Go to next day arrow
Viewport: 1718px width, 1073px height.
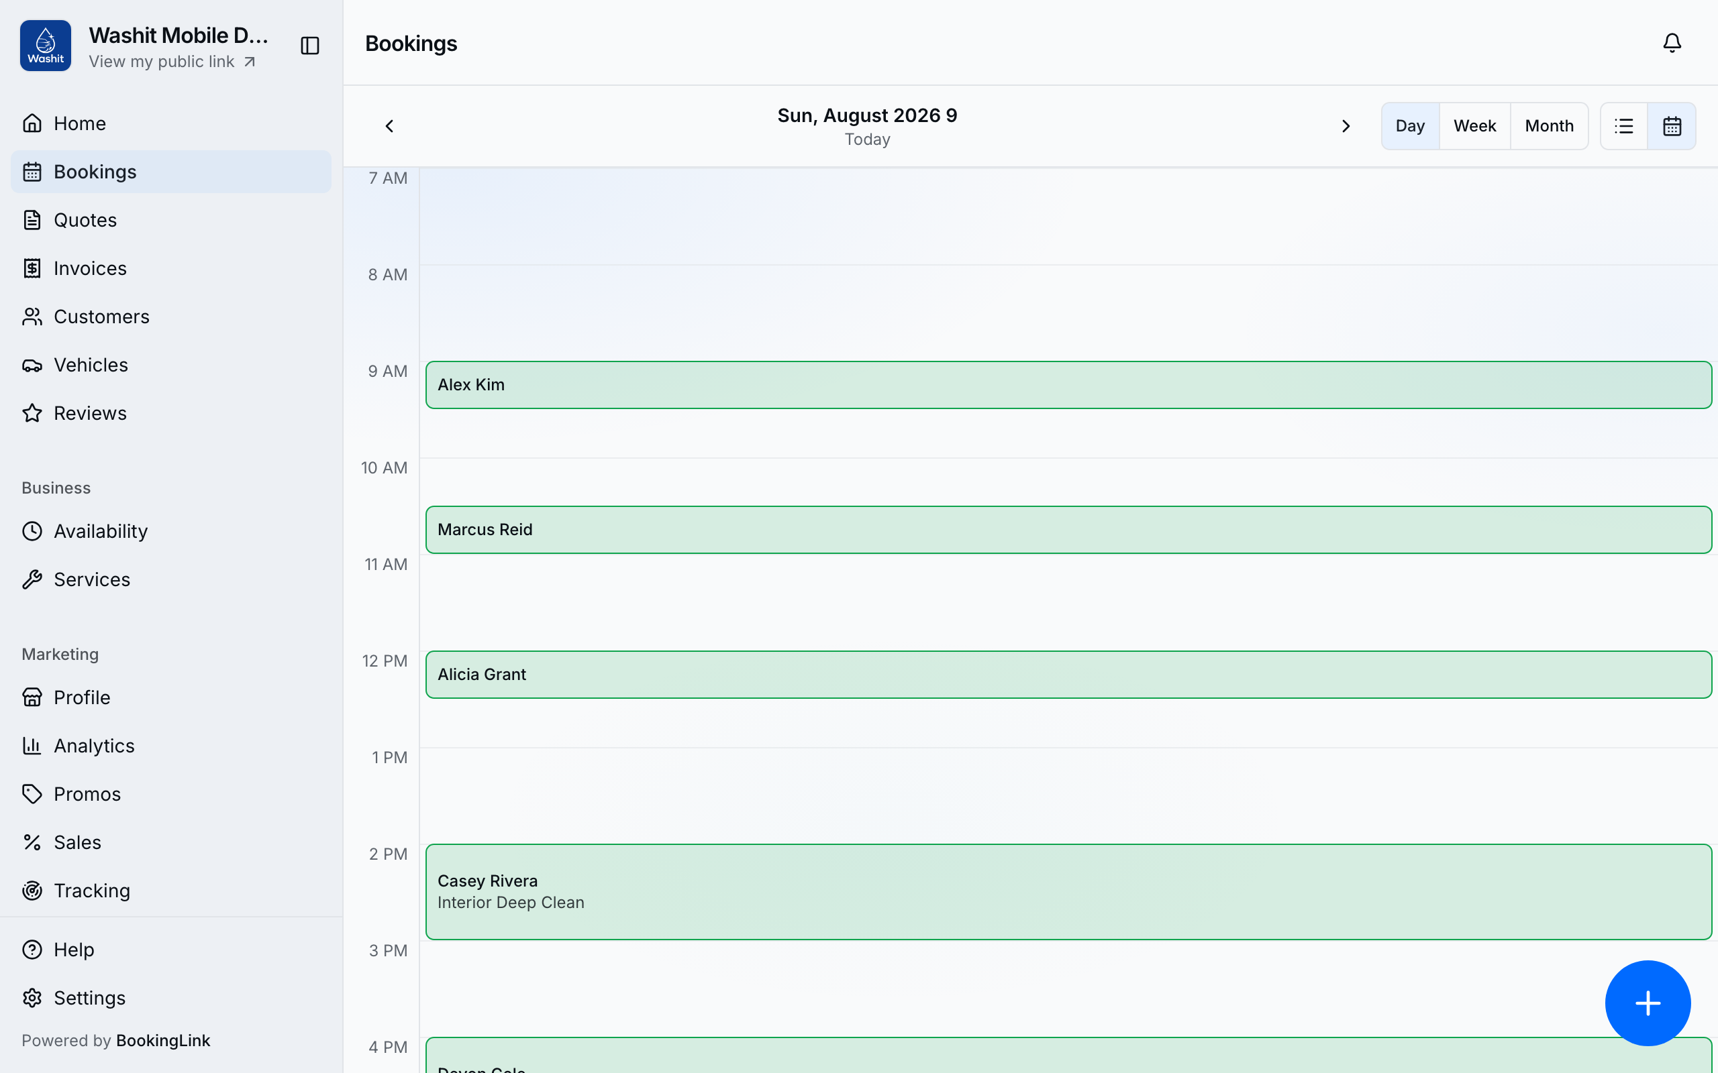[1346, 126]
